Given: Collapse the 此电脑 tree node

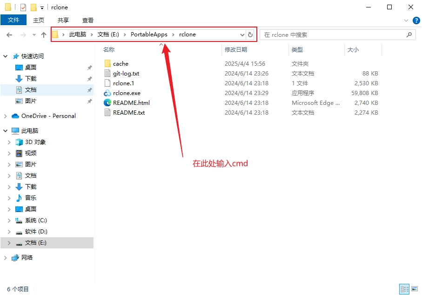Looking at the screenshot, I should click(6, 131).
